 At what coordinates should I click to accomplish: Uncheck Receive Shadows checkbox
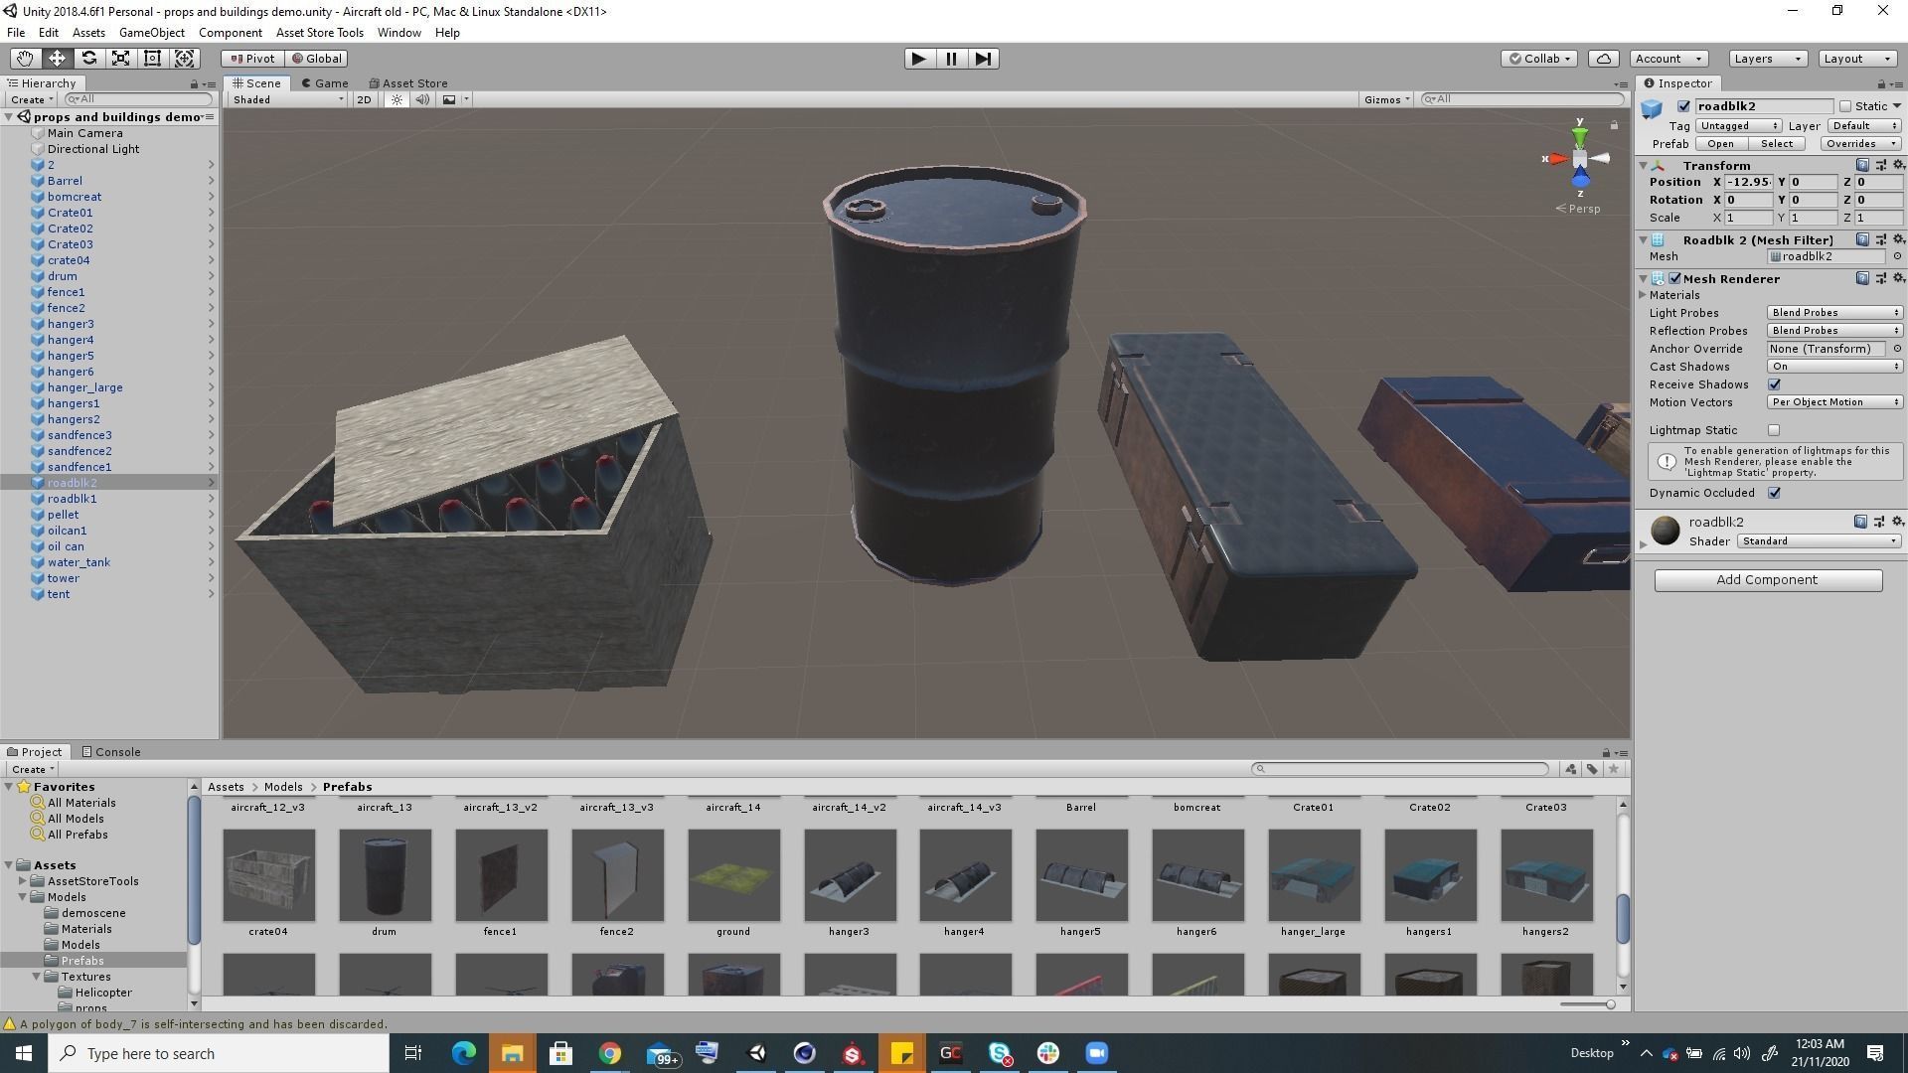pyautogui.click(x=1774, y=384)
